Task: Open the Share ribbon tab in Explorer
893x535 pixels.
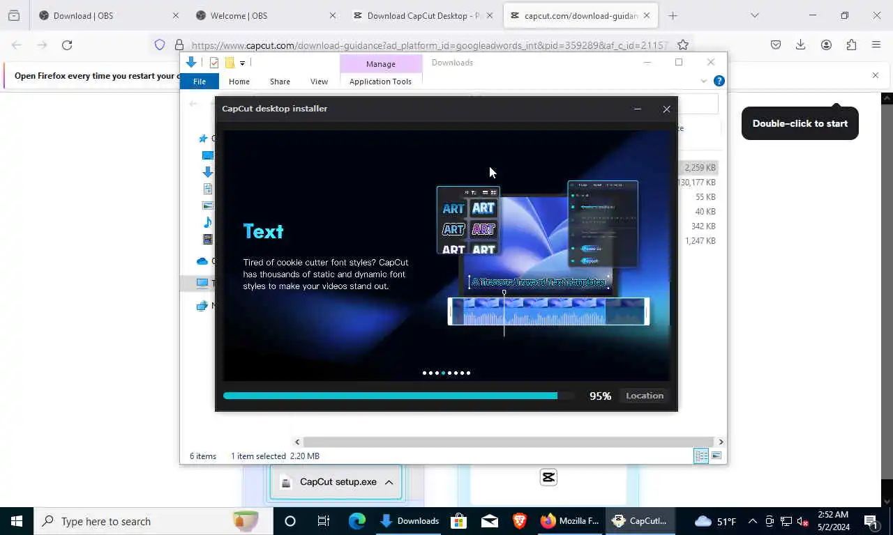Action: pyautogui.click(x=280, y=82)
